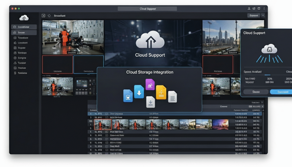
Task: Open the three-dot overflow menu in the top-right corner
Action: (x=264, y=8)
